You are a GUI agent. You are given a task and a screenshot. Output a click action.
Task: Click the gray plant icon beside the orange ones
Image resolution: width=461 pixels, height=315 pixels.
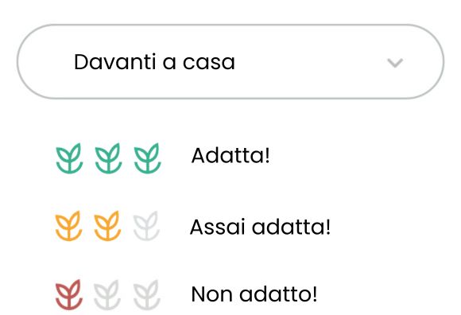[146, 226]
